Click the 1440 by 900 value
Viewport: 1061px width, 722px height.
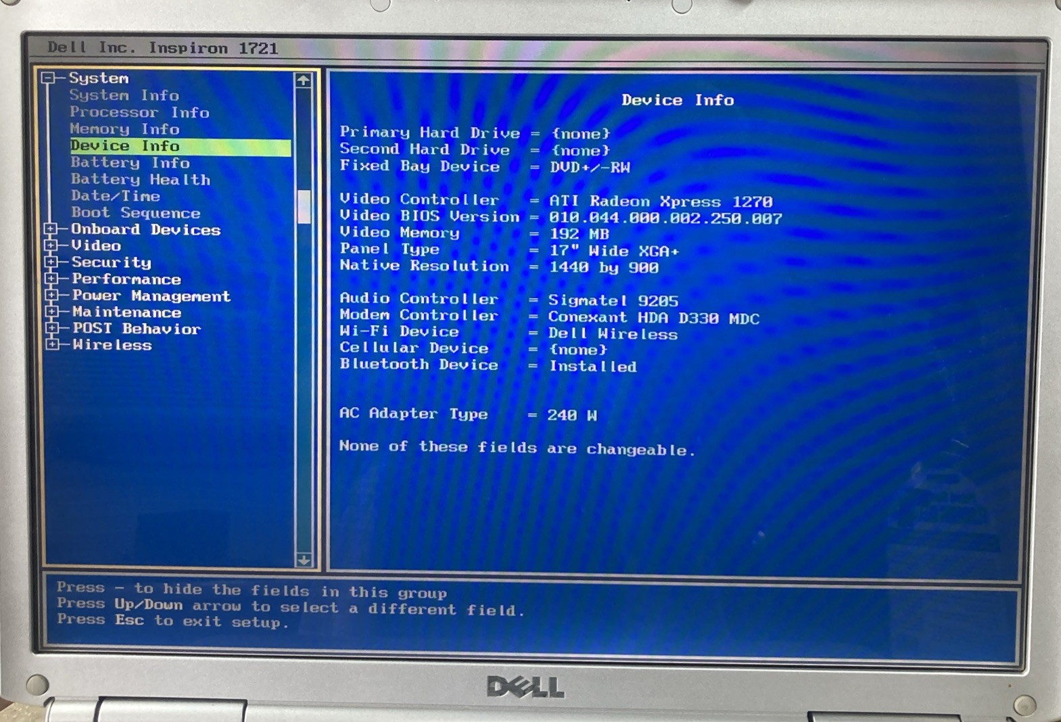(603, 268)
